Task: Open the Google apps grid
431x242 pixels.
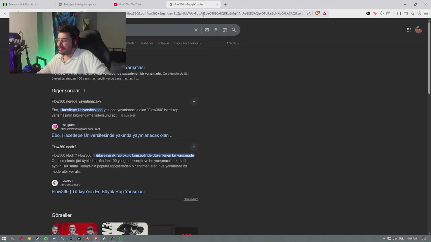Action: [x=408, y=30]
